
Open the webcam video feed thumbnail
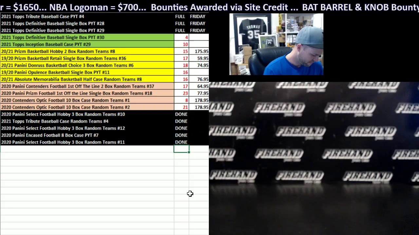point(276,44)
